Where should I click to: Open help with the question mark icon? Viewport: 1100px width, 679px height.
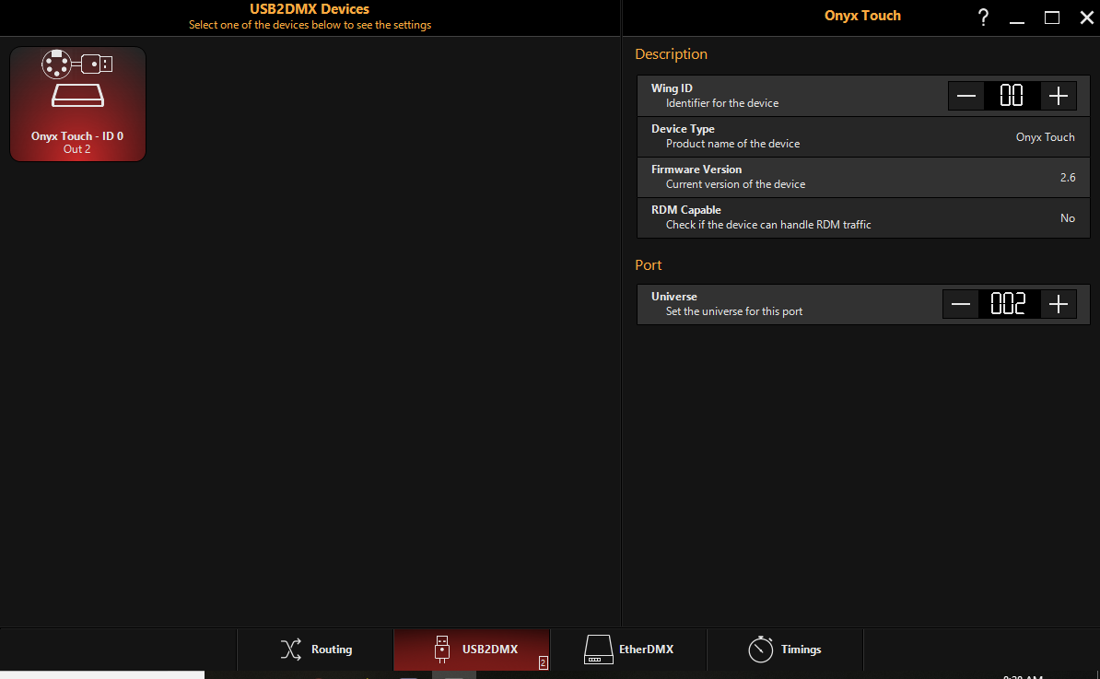tap(984, 18)
